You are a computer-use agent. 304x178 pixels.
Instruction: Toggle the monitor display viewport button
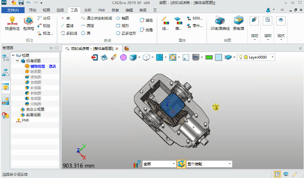tap(196, 58)
